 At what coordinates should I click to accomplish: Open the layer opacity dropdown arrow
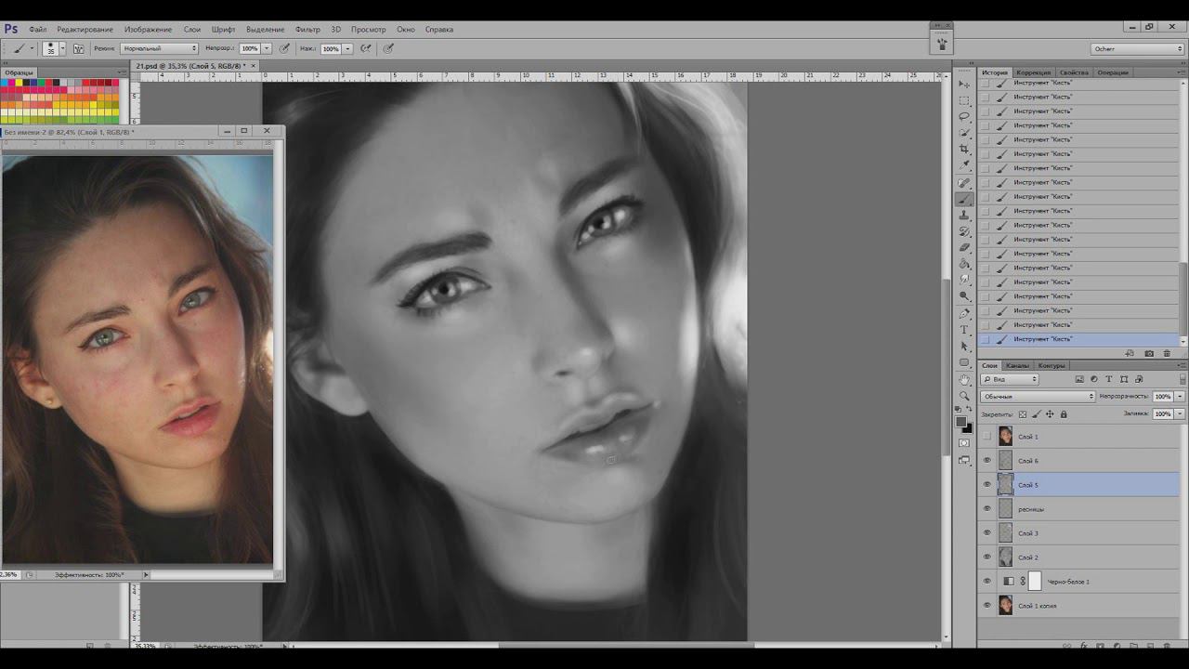tap(1180, 397)
